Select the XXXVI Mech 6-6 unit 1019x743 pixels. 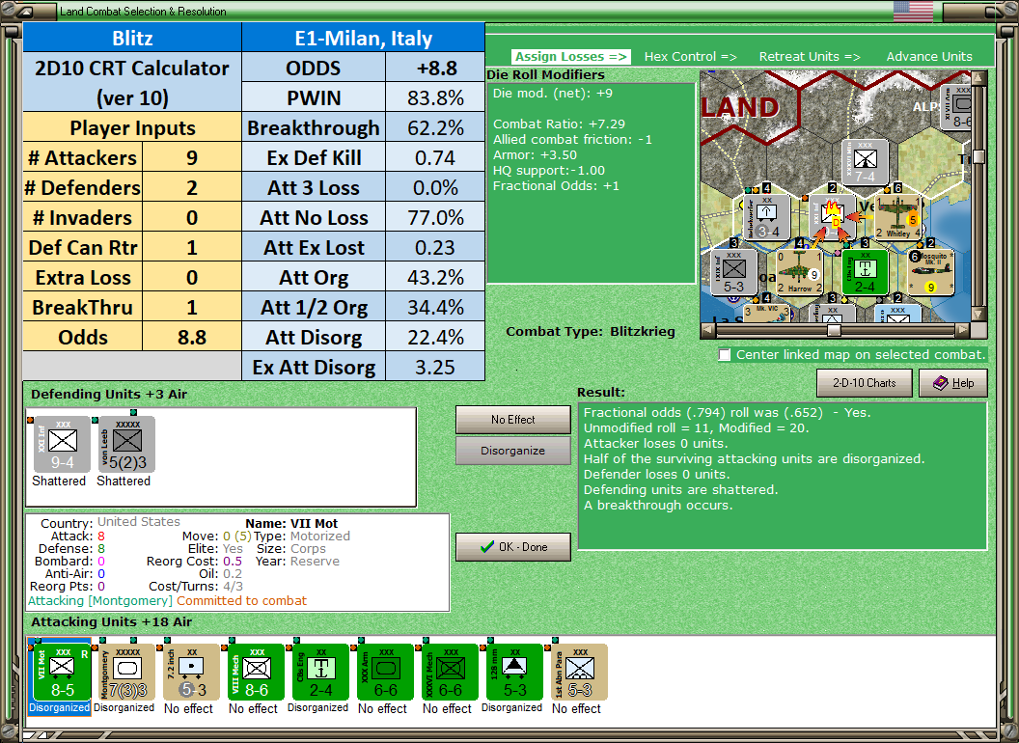pyautogui.click(x=450, y=673)
